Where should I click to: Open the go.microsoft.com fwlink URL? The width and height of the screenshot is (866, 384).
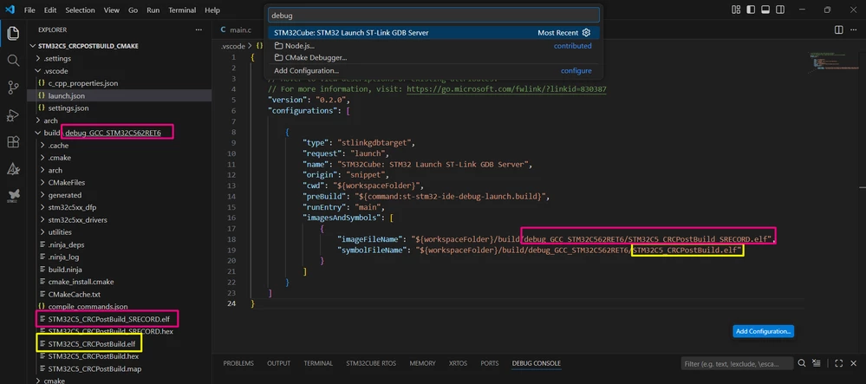tap(506, 89)
